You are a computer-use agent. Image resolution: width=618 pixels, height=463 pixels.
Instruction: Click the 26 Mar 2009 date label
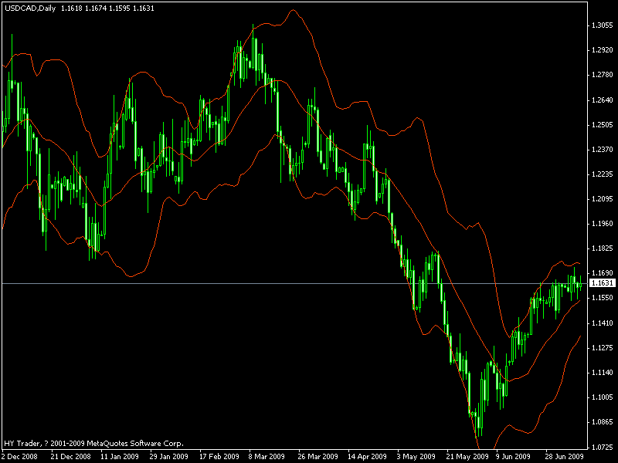pyautogui.click(x=317, y=457)
